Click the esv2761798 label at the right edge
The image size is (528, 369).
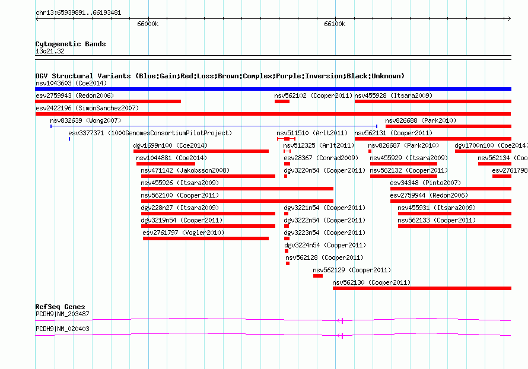[510, 170]
